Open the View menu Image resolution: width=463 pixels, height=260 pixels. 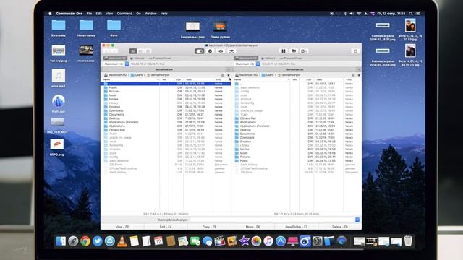tap(109, 14)
